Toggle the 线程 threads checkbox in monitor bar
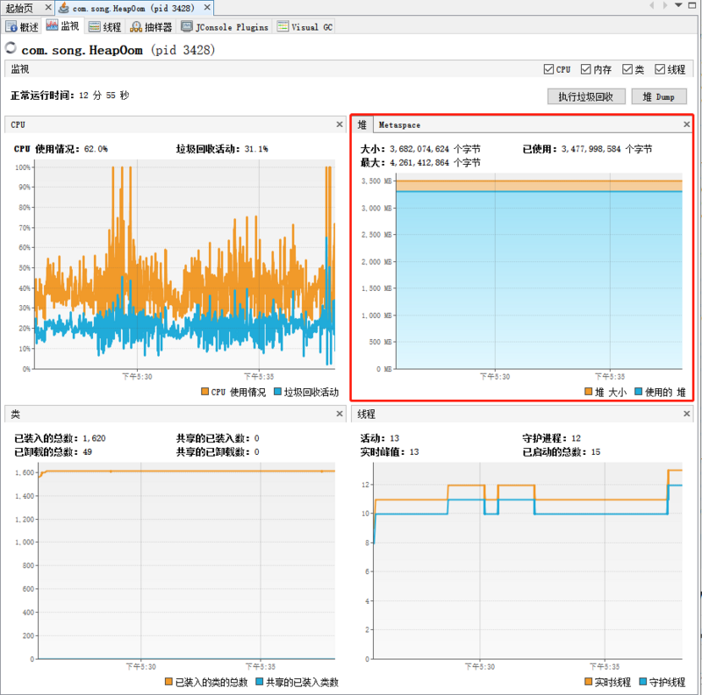Viewport: 702px width, 695px height. pos(660,69)
